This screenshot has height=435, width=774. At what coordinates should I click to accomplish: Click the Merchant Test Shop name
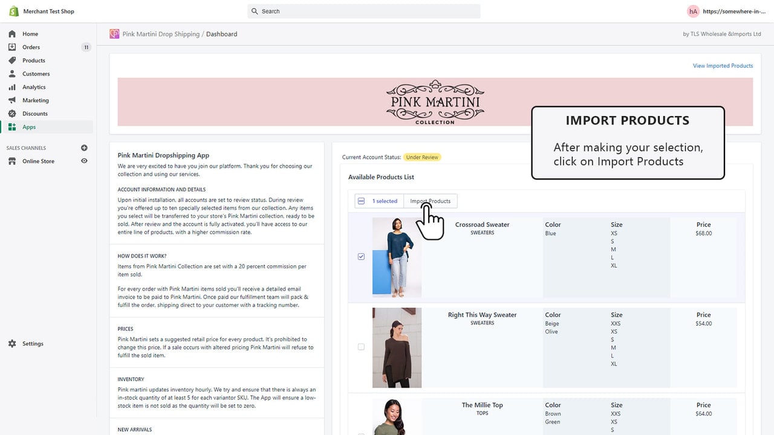pyautogui.click(x=49, y=11)
